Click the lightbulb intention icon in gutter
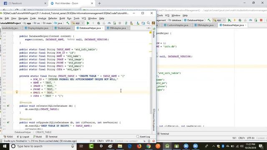 point(17,92)
